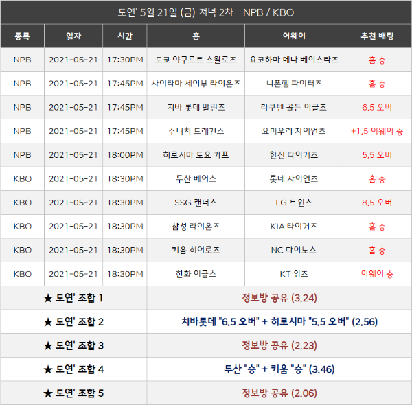Click away team 'LG 트윈스'
412x405 pixels.
point(294,202)
